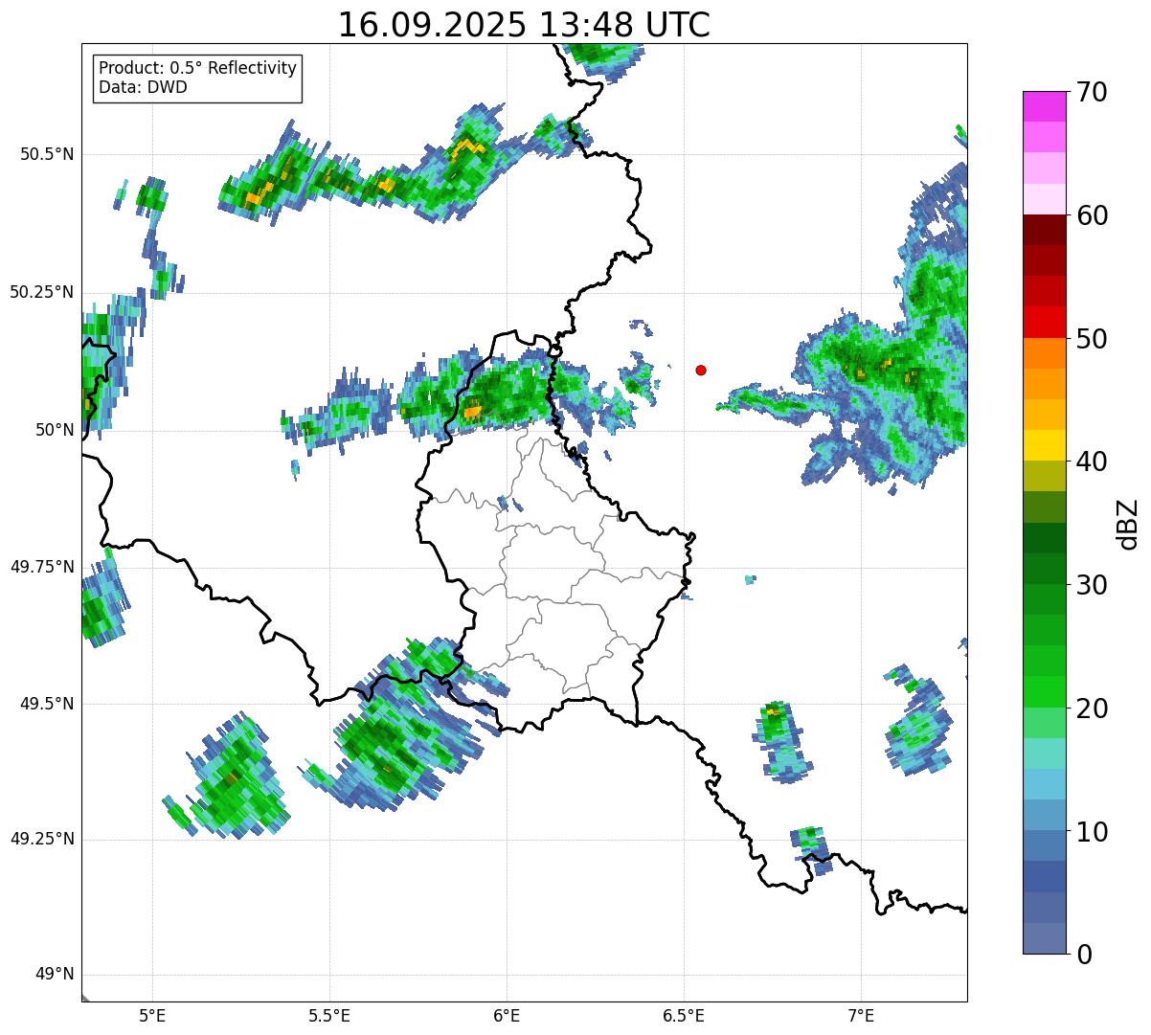
Task: Click the 49°N latitude label
Action: coord(55,974)
